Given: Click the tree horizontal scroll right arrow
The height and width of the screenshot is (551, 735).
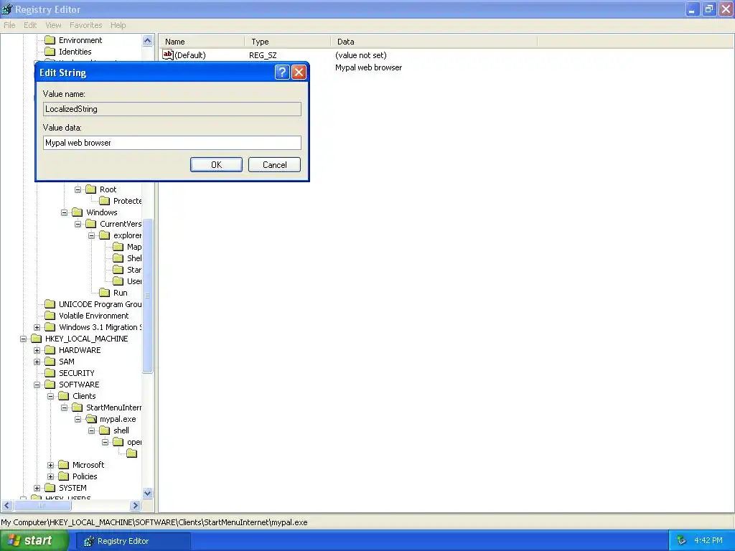Looking at the screenshot, I should click(136, 506).
